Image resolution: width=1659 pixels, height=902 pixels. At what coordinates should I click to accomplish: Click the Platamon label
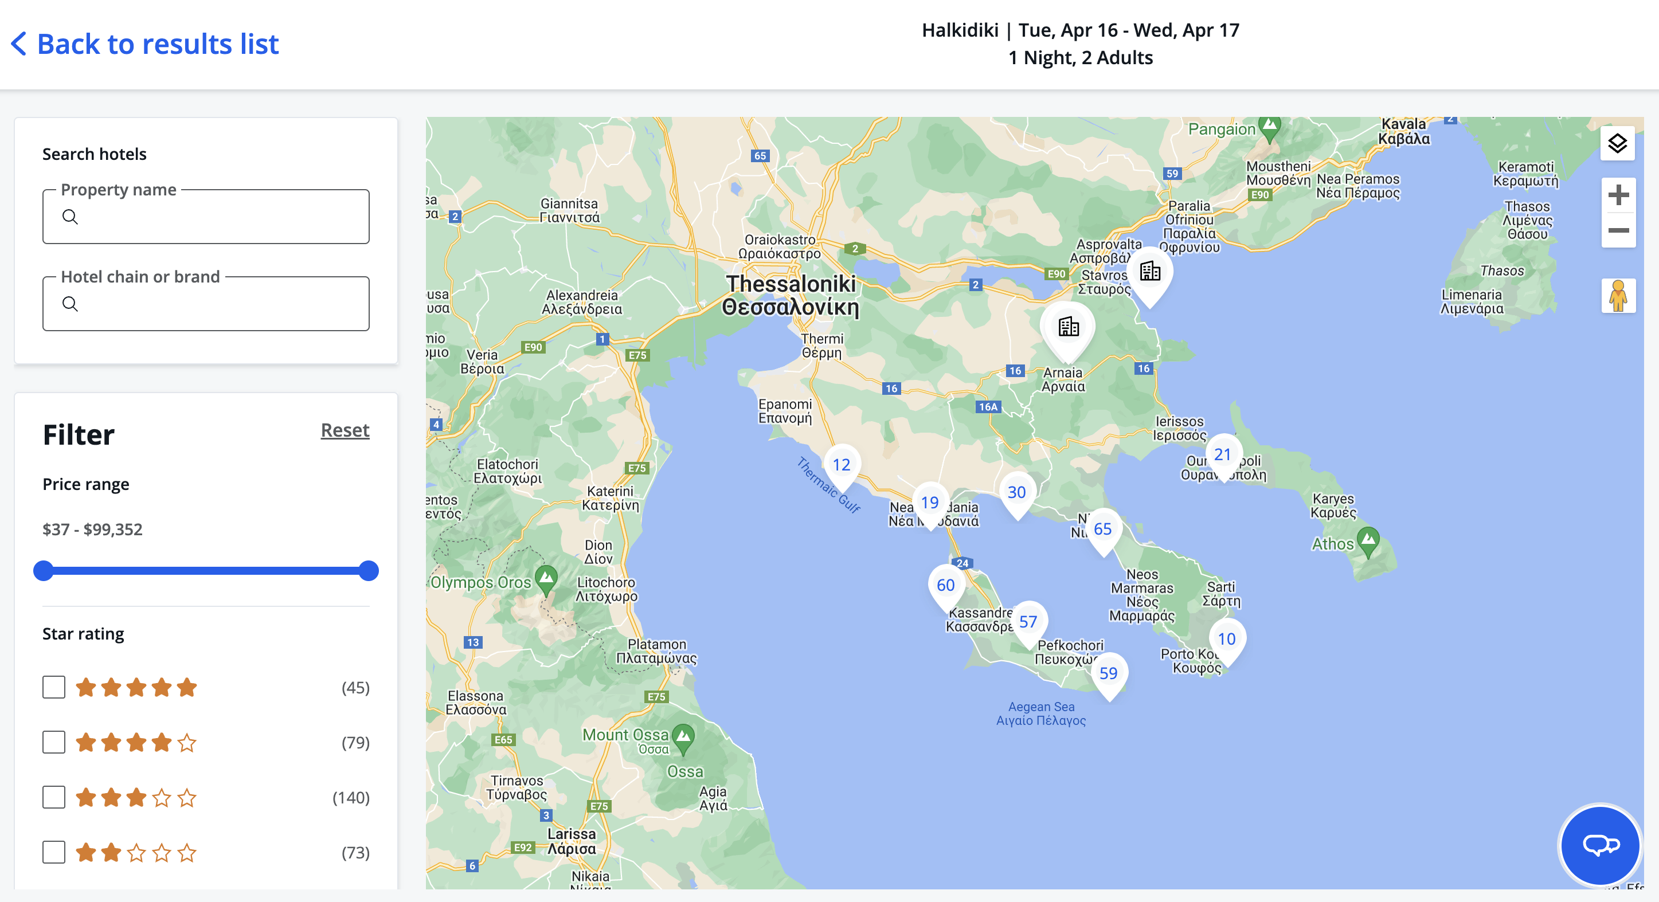pos(656,651)
